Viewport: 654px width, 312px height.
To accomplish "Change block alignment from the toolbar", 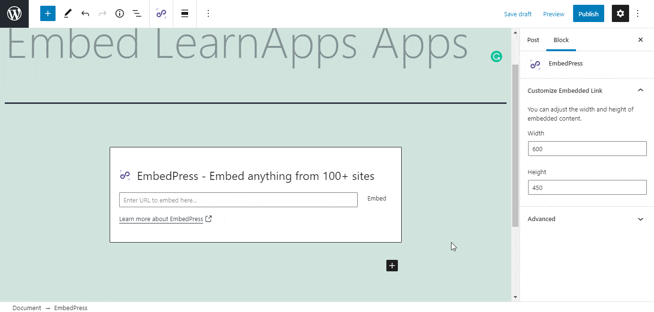I will pos(185,13).
